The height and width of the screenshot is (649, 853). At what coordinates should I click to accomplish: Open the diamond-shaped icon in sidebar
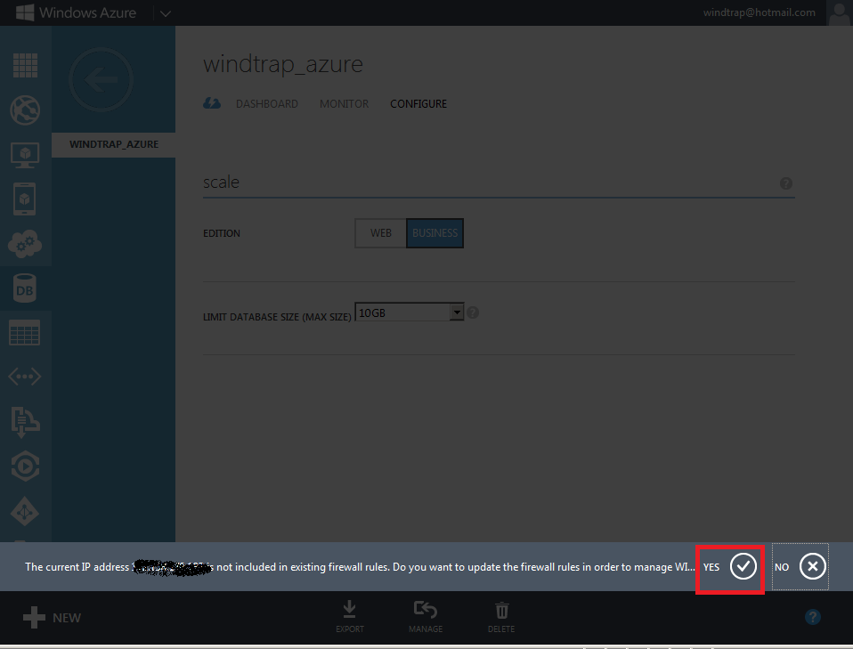click(x=25, y=511)
